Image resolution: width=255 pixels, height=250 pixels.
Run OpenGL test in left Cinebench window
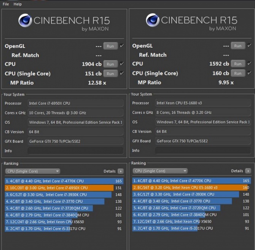[x=110, y=46]
